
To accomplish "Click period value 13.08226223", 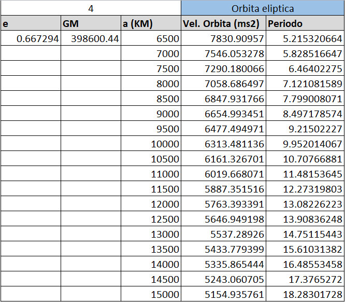I will click(305, 204).
